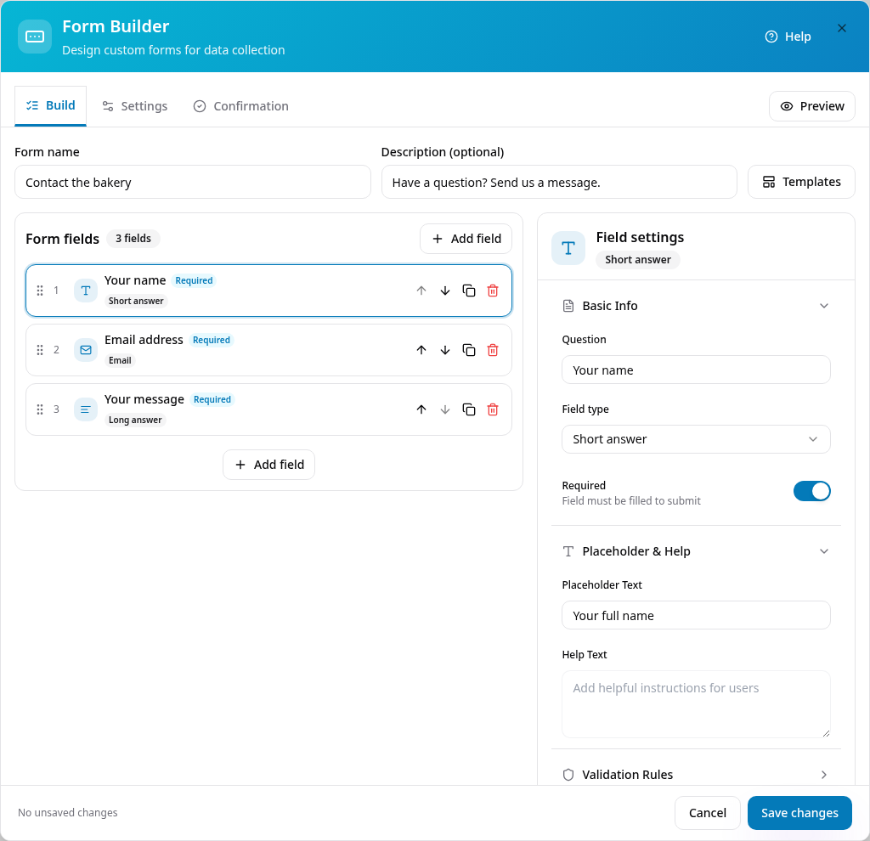The width and height of the screenshot is (870, 841).
Task: Move 'Your message' field up
Action: pos(421,409)
